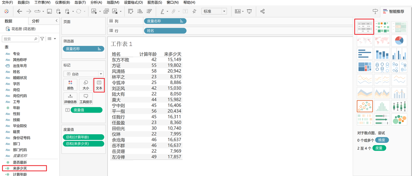Open the 标准 fit dropdown

[214, 11]
